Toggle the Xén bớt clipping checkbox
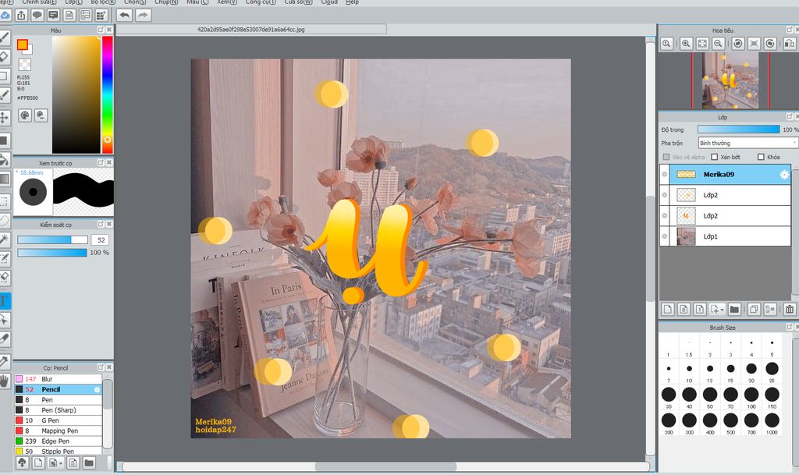 715,157
